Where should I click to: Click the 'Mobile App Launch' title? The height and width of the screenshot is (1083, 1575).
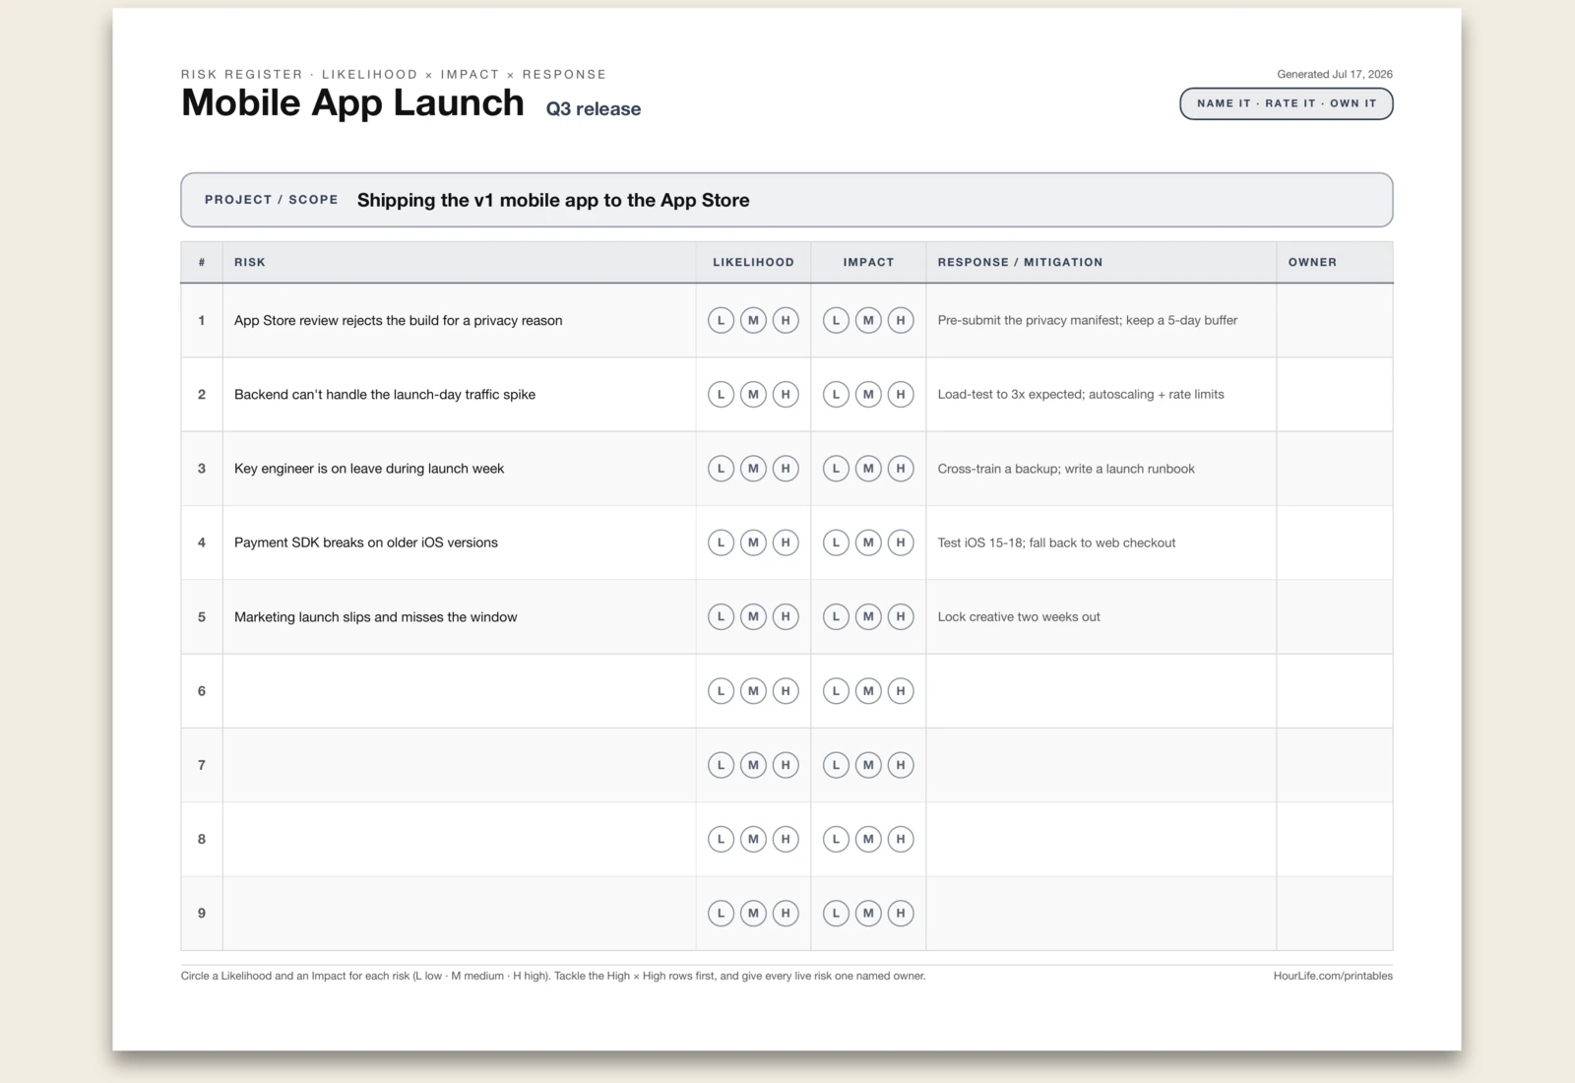[352, 102]
